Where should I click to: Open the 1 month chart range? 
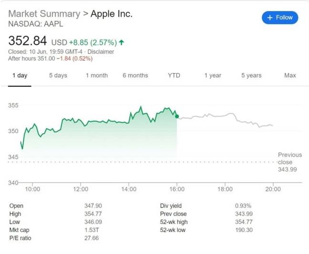coord(97,75)
